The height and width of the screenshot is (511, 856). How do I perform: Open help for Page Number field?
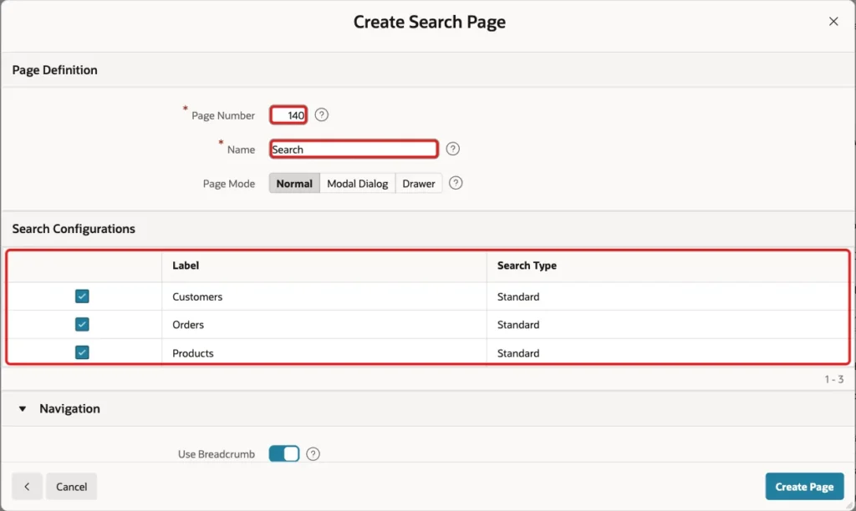tap(322, 115)
